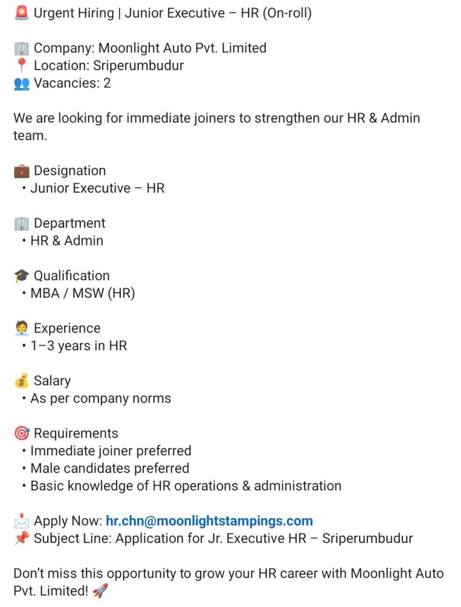Open the hr.chn@moonlightstampings.com email link
The width and height of the screenshot is (461, 607).
point(209,522)
